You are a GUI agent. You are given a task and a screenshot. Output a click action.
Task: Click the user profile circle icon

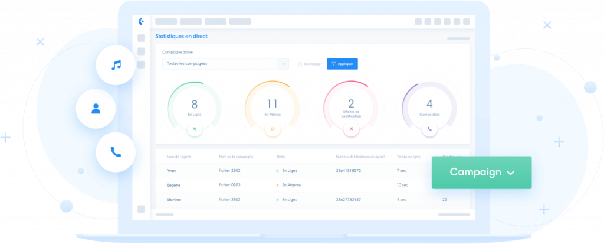(x=96, y=109)
